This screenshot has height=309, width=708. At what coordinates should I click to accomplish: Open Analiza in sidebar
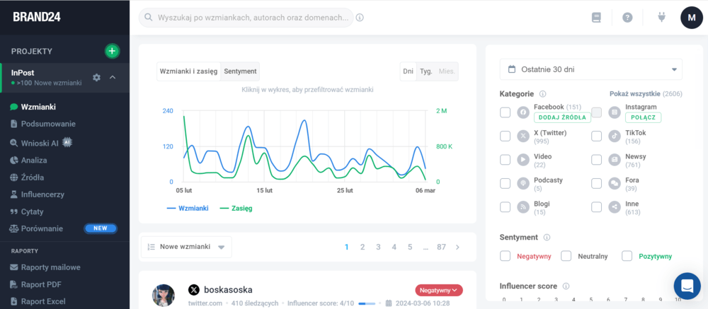point(34,160)
